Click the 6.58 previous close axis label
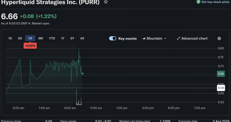The image size is (231, 122). click(221, 88)
